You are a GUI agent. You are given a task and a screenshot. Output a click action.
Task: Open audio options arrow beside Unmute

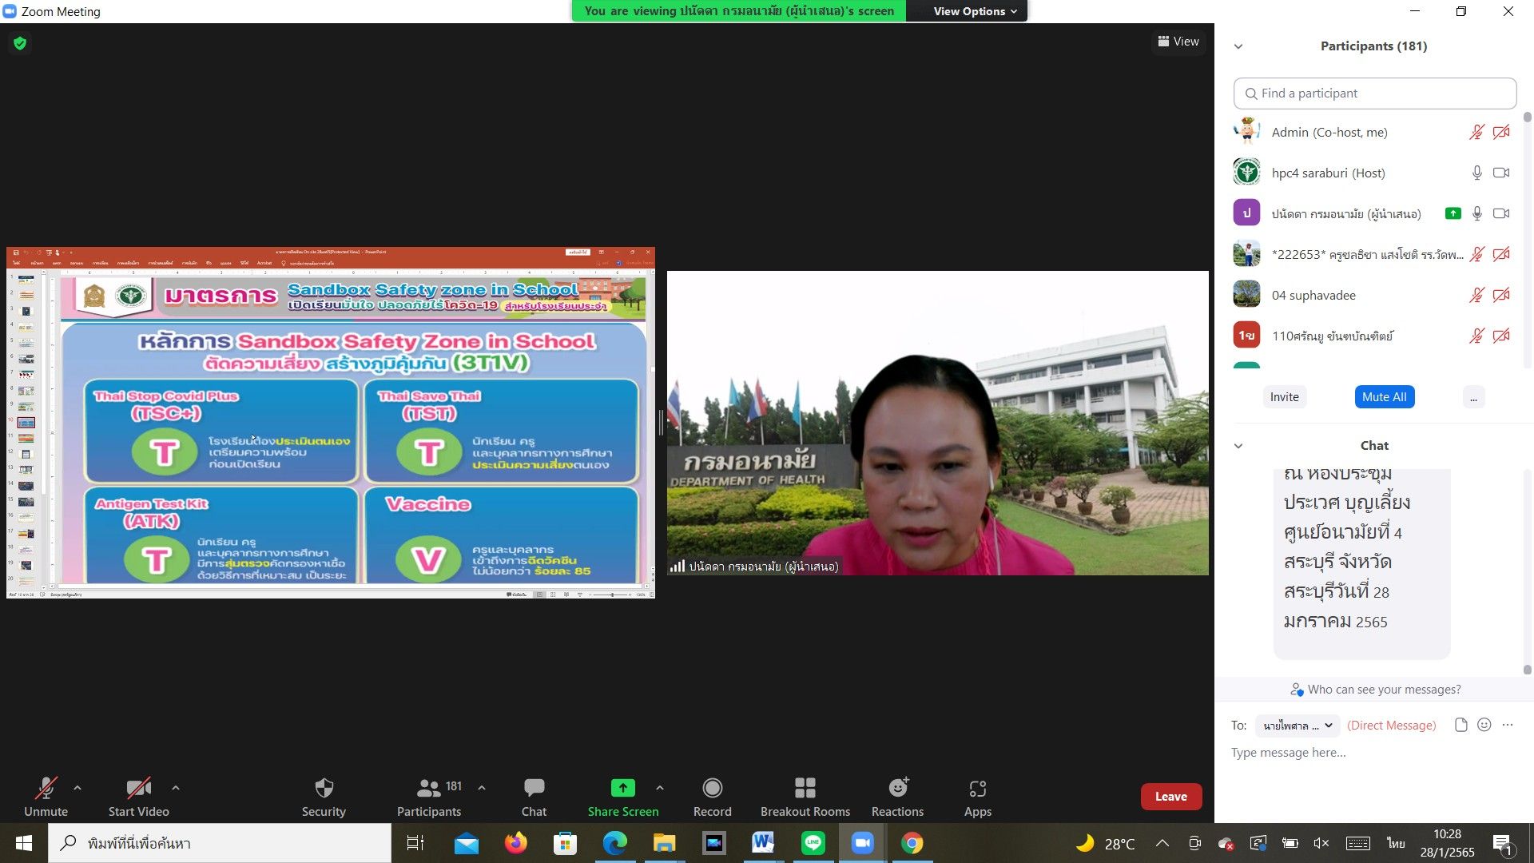(77, 788)
